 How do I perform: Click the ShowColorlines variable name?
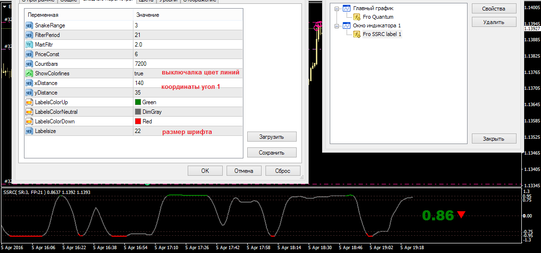click(x=53, y=73)
